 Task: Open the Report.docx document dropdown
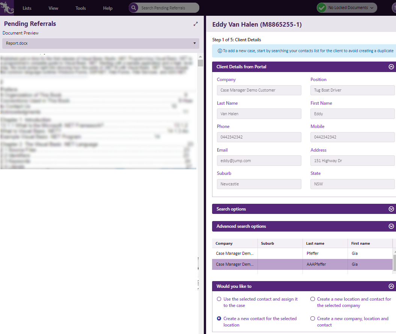point(101,43)
